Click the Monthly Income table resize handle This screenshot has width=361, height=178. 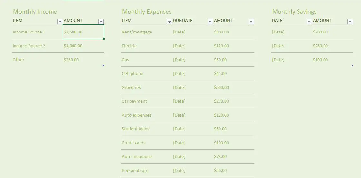[103, 66]
